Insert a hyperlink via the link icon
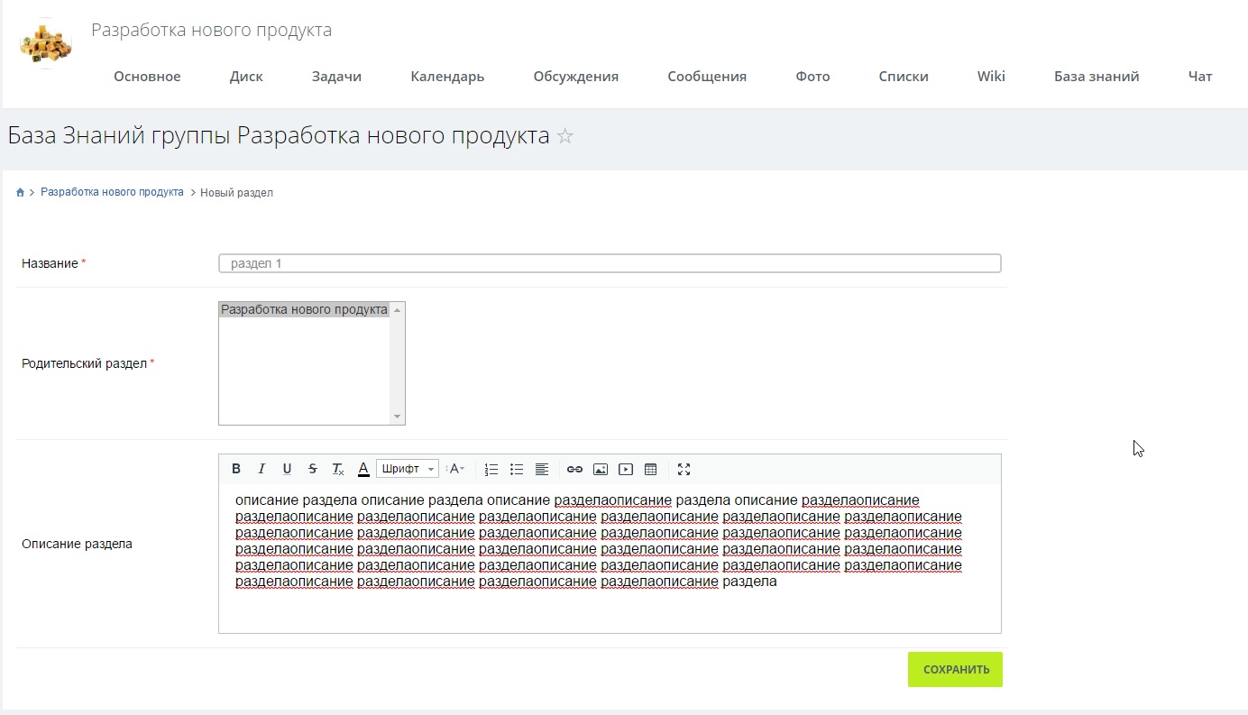1248x715 pixels. [x=574, y=469]
